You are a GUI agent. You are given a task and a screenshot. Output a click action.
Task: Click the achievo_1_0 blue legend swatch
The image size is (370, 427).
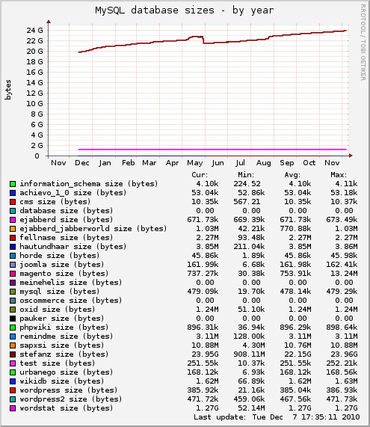point(13,193)
